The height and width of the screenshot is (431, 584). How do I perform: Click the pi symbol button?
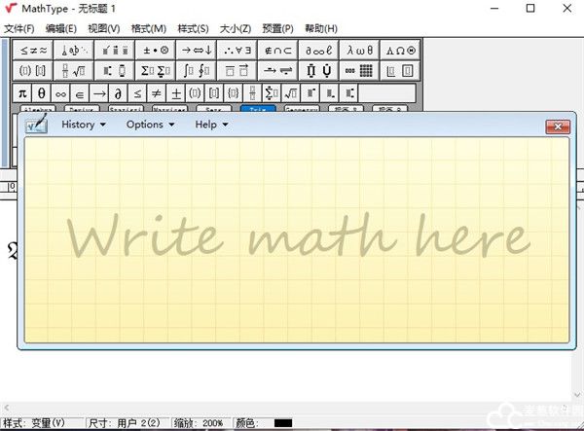(21, 93)
